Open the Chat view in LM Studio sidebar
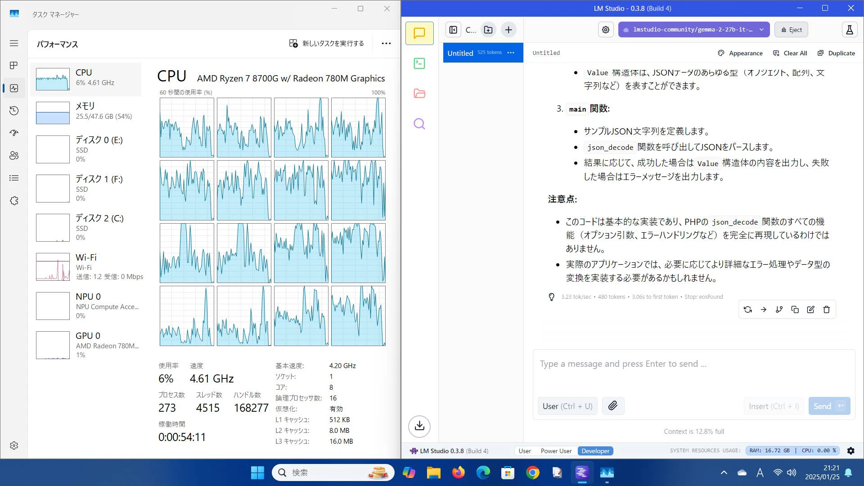864x486 pixels. [419, 33]
